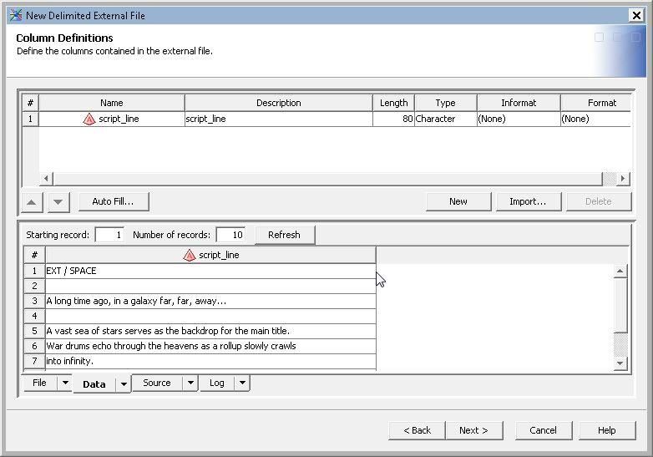Refresh the data preview
This screenshot has height=457, width=653.
click(285, 235)
